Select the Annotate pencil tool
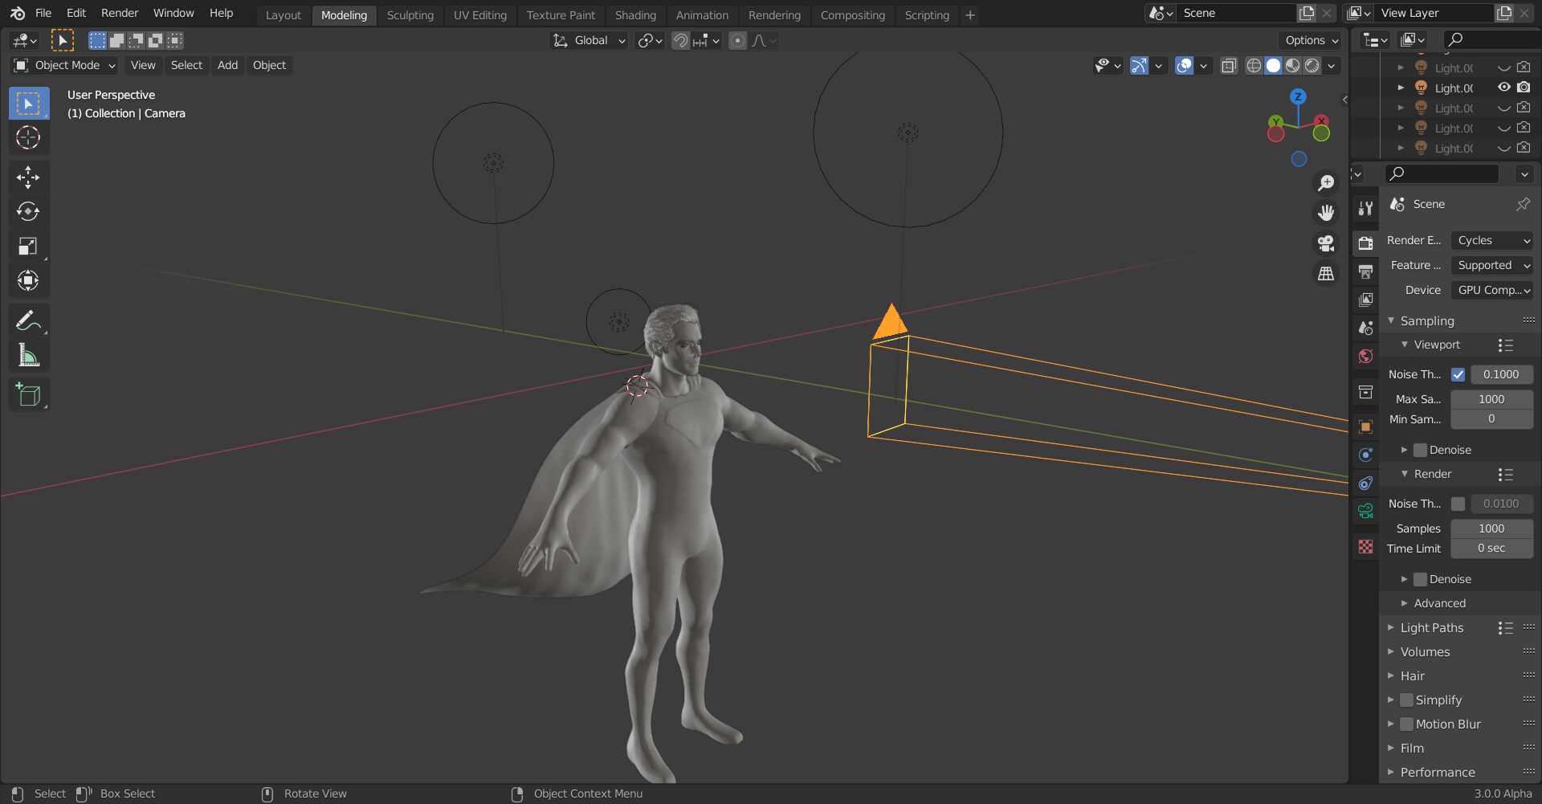The height and width of the screenshot is (804, 1542). coord(28,320)
